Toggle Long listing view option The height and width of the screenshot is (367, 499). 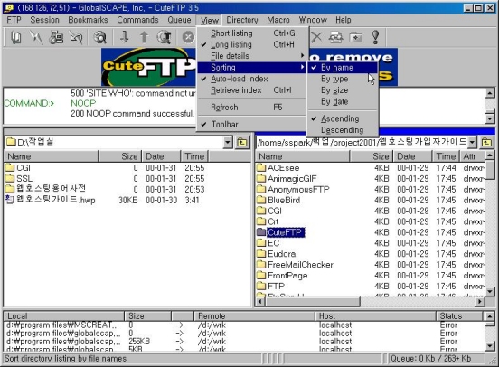click(251, 44)
